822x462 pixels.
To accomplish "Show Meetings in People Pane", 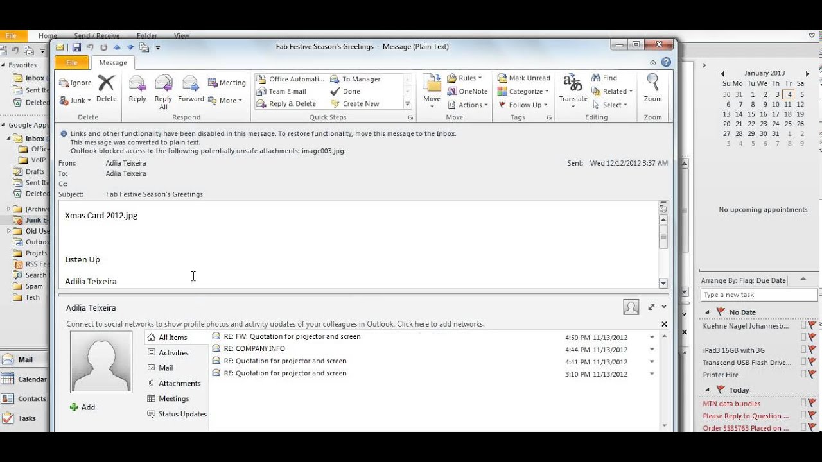I will [x=168, y=398].
